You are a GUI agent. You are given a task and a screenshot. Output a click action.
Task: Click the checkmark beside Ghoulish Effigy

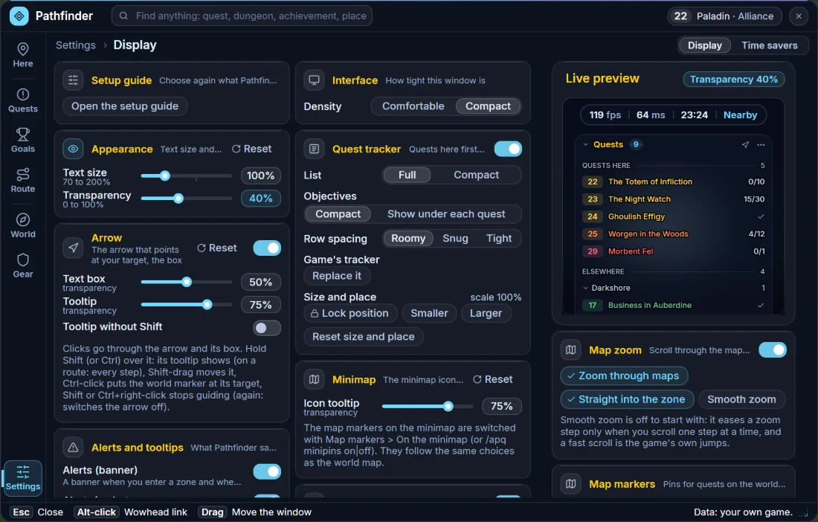coord(761,216)
